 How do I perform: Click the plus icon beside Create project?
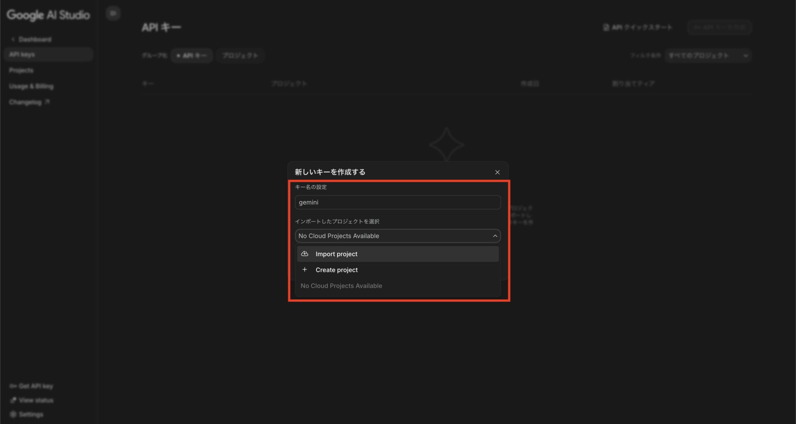click(305, 270)
